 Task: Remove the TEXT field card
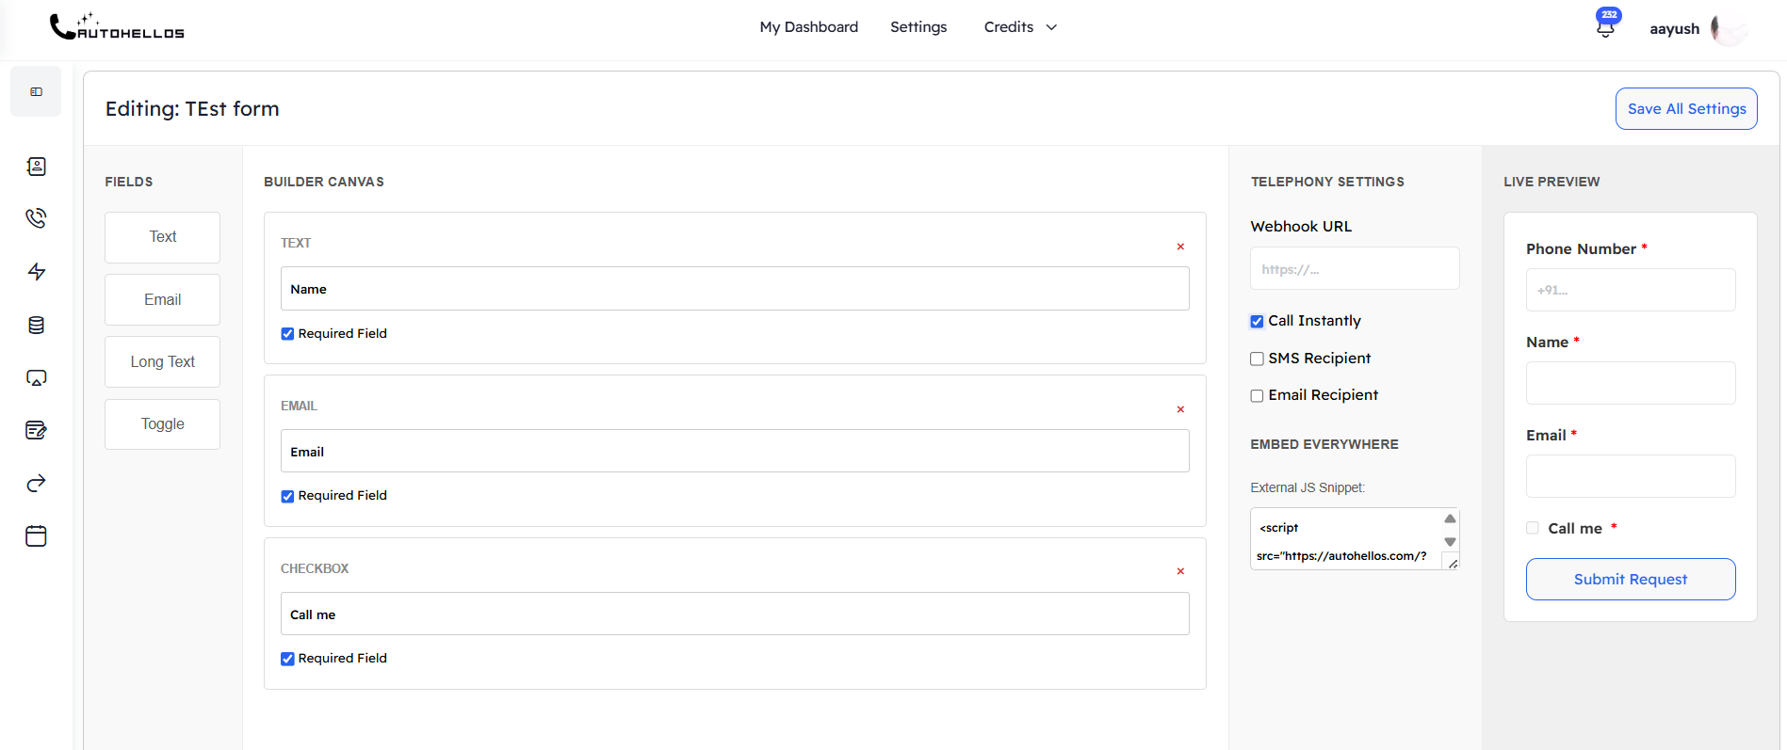(x=1180, y=247)
